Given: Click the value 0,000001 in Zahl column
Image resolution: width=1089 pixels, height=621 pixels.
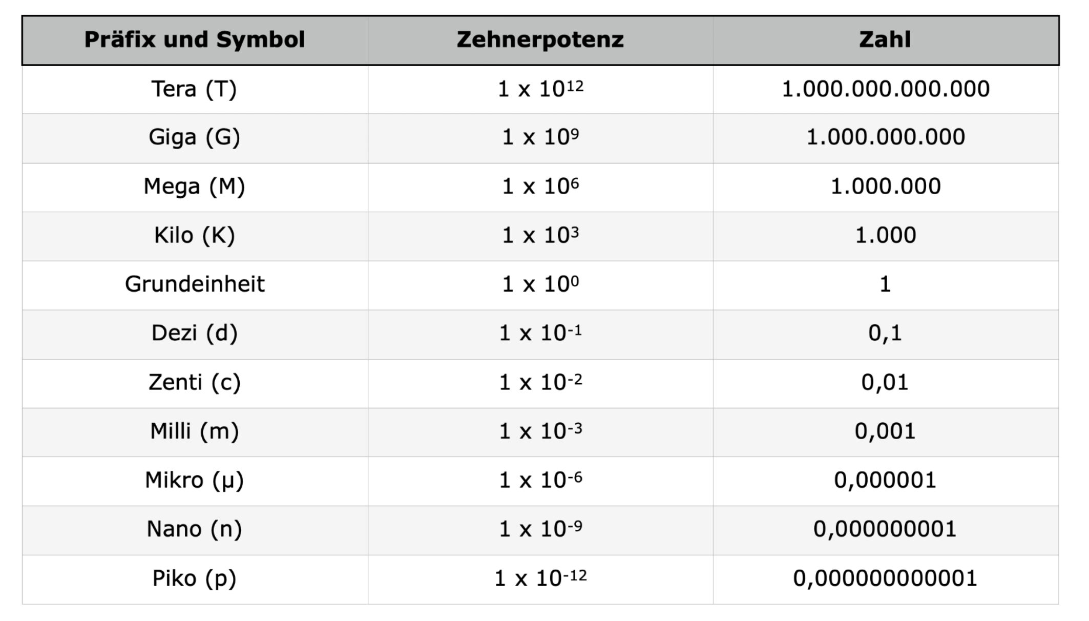Looking at the screenshot, I should pyautogui.click(x=885, y=481).
